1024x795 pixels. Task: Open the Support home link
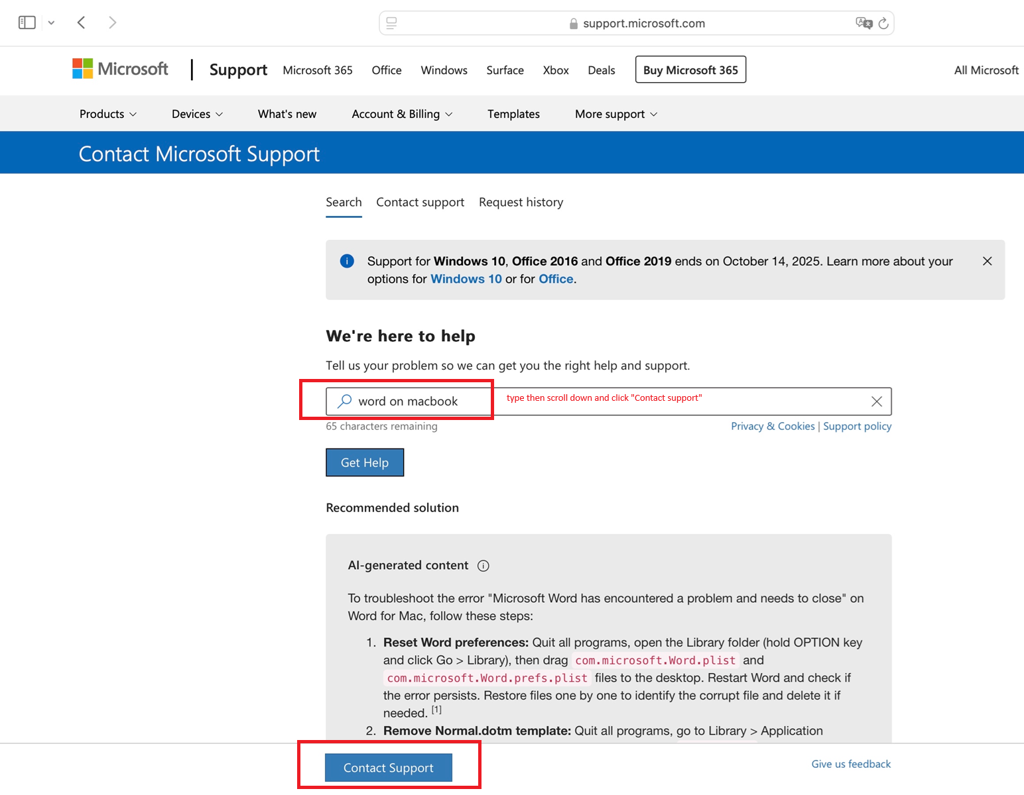pyautogui.click(x=238, y=70)
